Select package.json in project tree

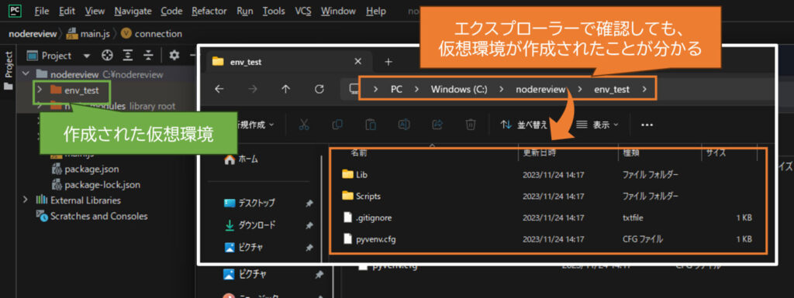(x=85, y=169)
